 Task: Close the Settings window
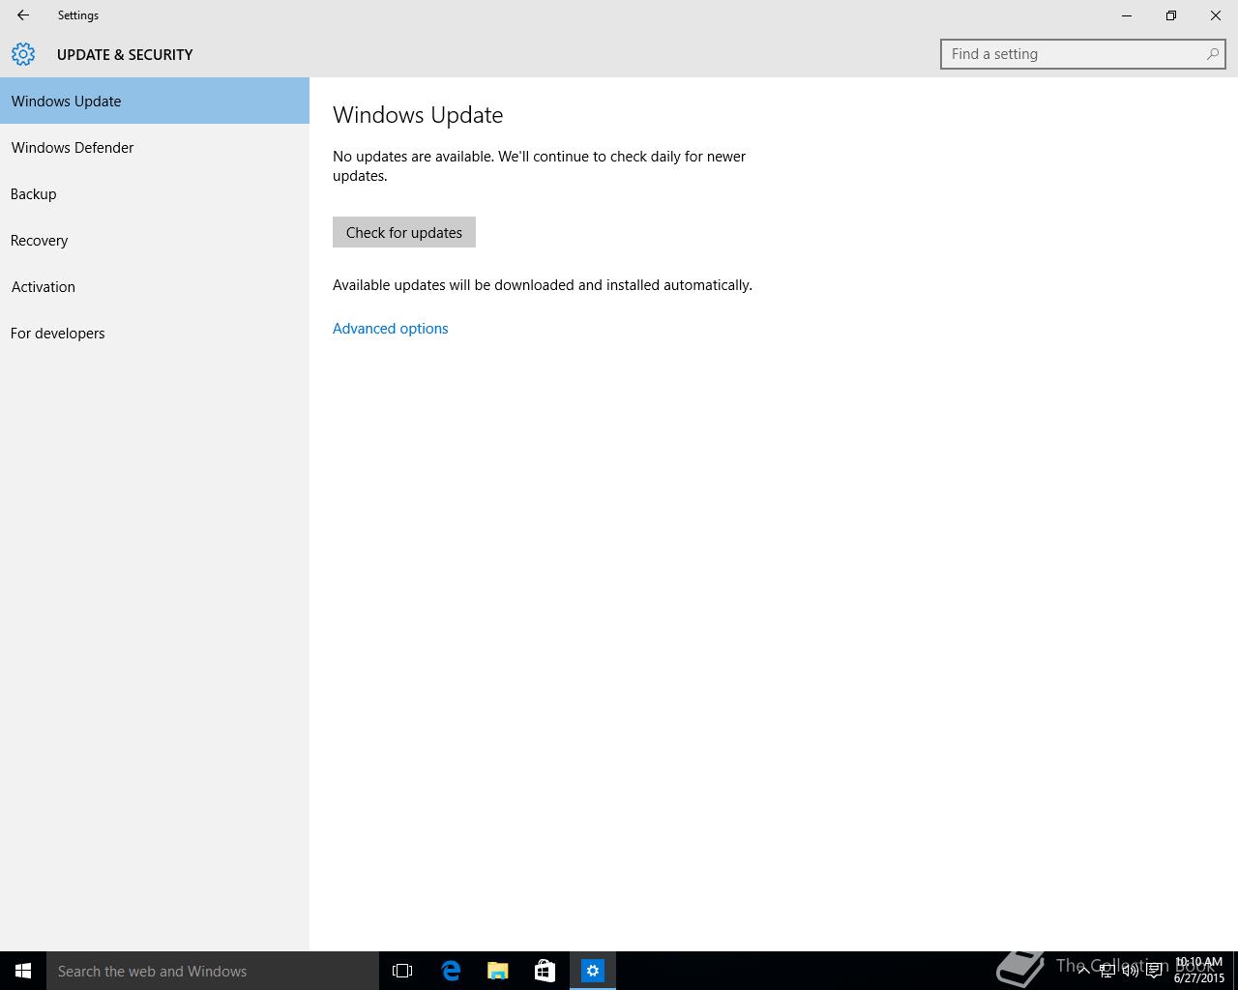click(x=1216, y=15)
